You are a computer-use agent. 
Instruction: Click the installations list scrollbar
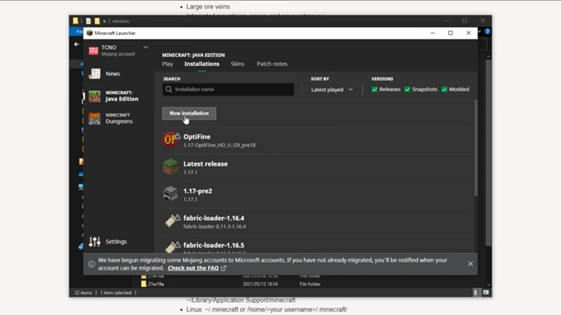tap(476, 148)
